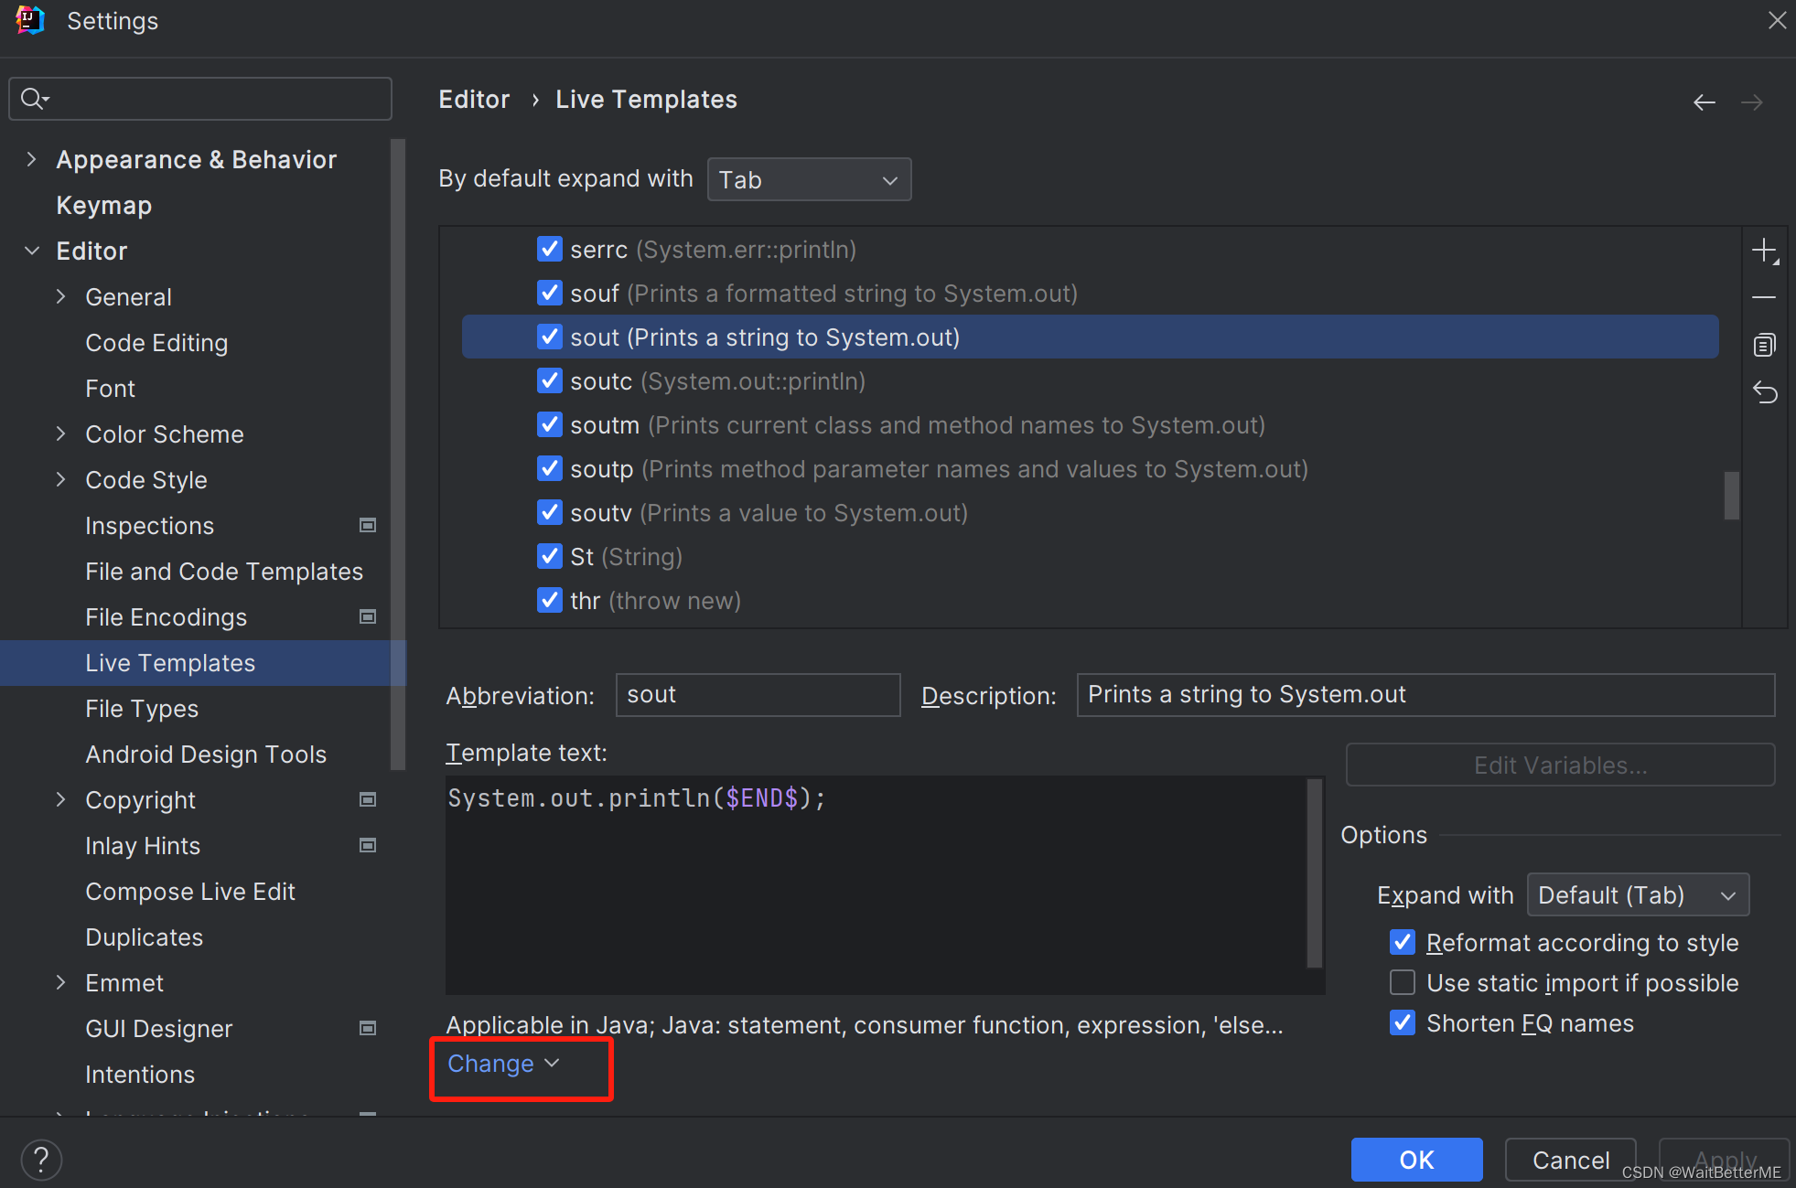This screenshot has height=1188, width=1796.
Task: Remove selected template with minus icon
Action: (1764, 298)
